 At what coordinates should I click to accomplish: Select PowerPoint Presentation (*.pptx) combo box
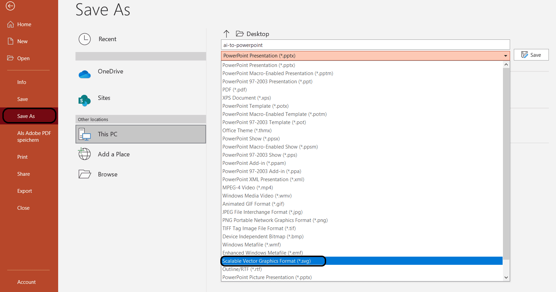coord(365,56)
